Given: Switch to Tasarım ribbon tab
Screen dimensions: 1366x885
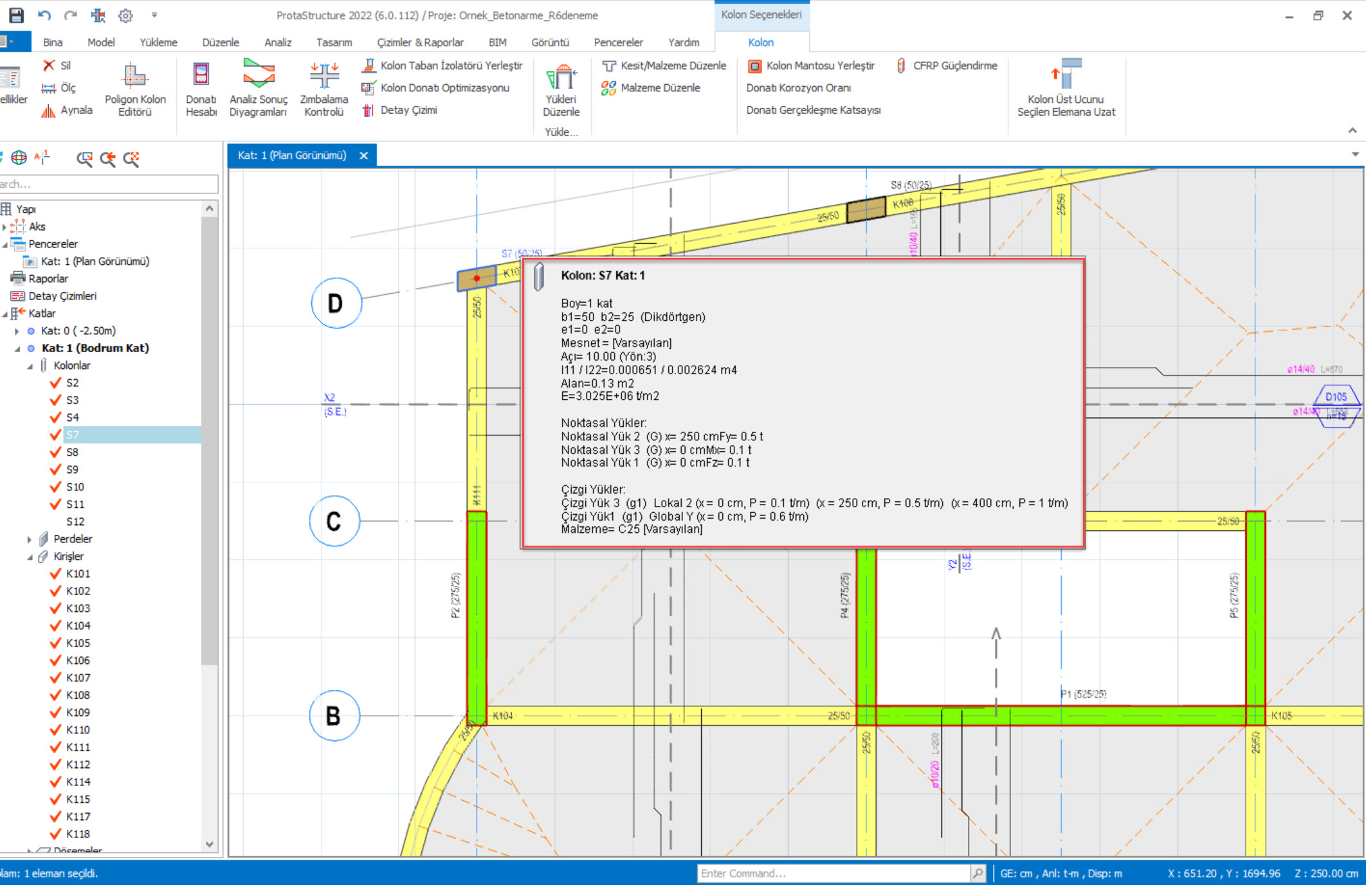Looking at the screenshot, I should 334,42.
